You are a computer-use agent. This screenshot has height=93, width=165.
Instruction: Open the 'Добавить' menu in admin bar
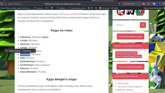pos(61,8)
